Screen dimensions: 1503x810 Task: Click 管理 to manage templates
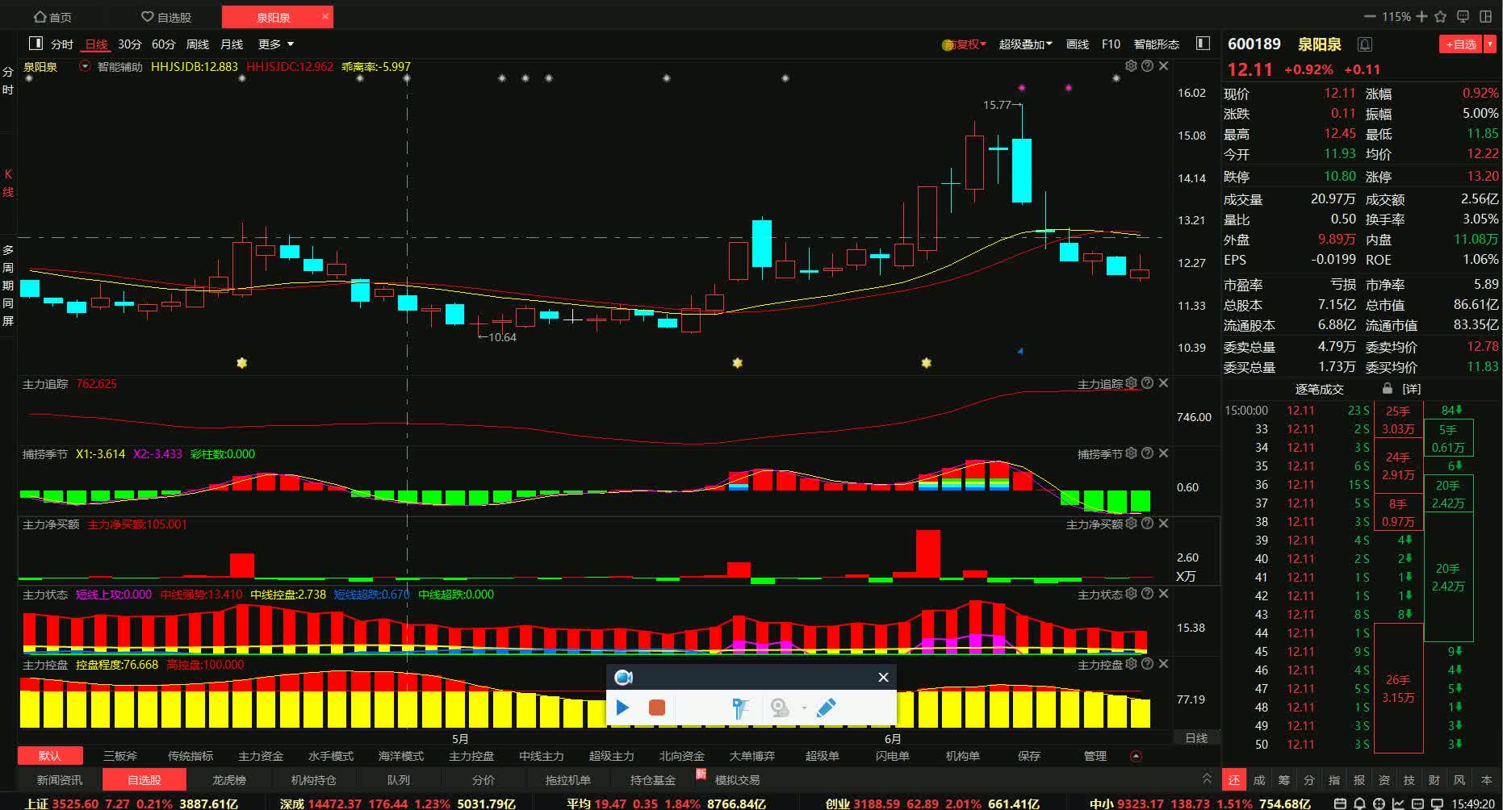(1095, 756)
